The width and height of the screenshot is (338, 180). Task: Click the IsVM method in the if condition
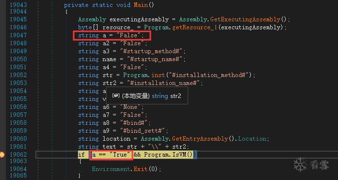179,155
